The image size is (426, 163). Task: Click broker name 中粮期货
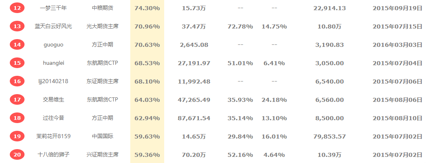(103, 8)
